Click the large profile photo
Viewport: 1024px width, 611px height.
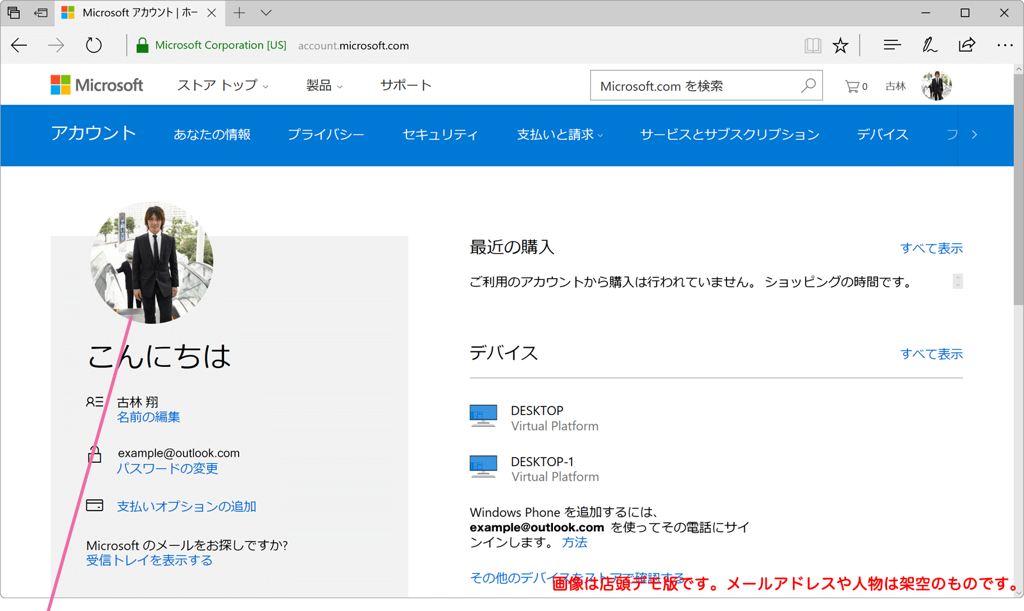152,263
